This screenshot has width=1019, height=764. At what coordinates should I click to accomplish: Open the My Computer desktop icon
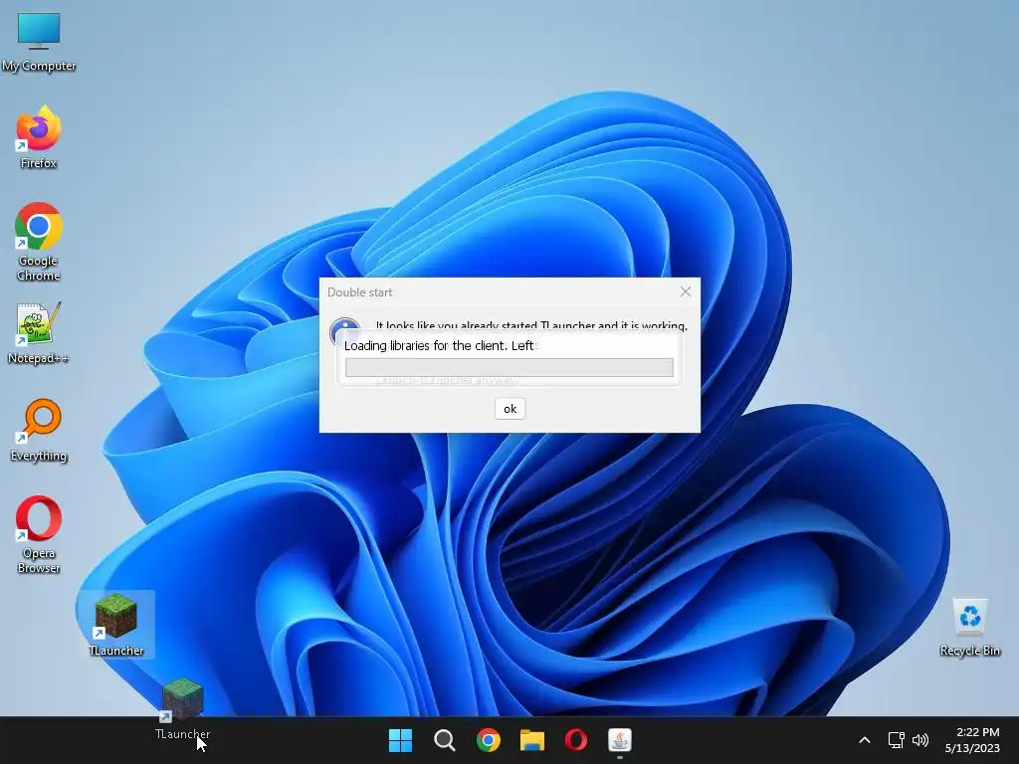(39, 42)
